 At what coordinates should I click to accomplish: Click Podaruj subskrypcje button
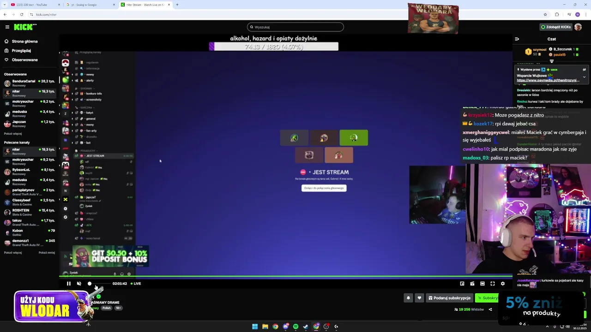[449, 298]
